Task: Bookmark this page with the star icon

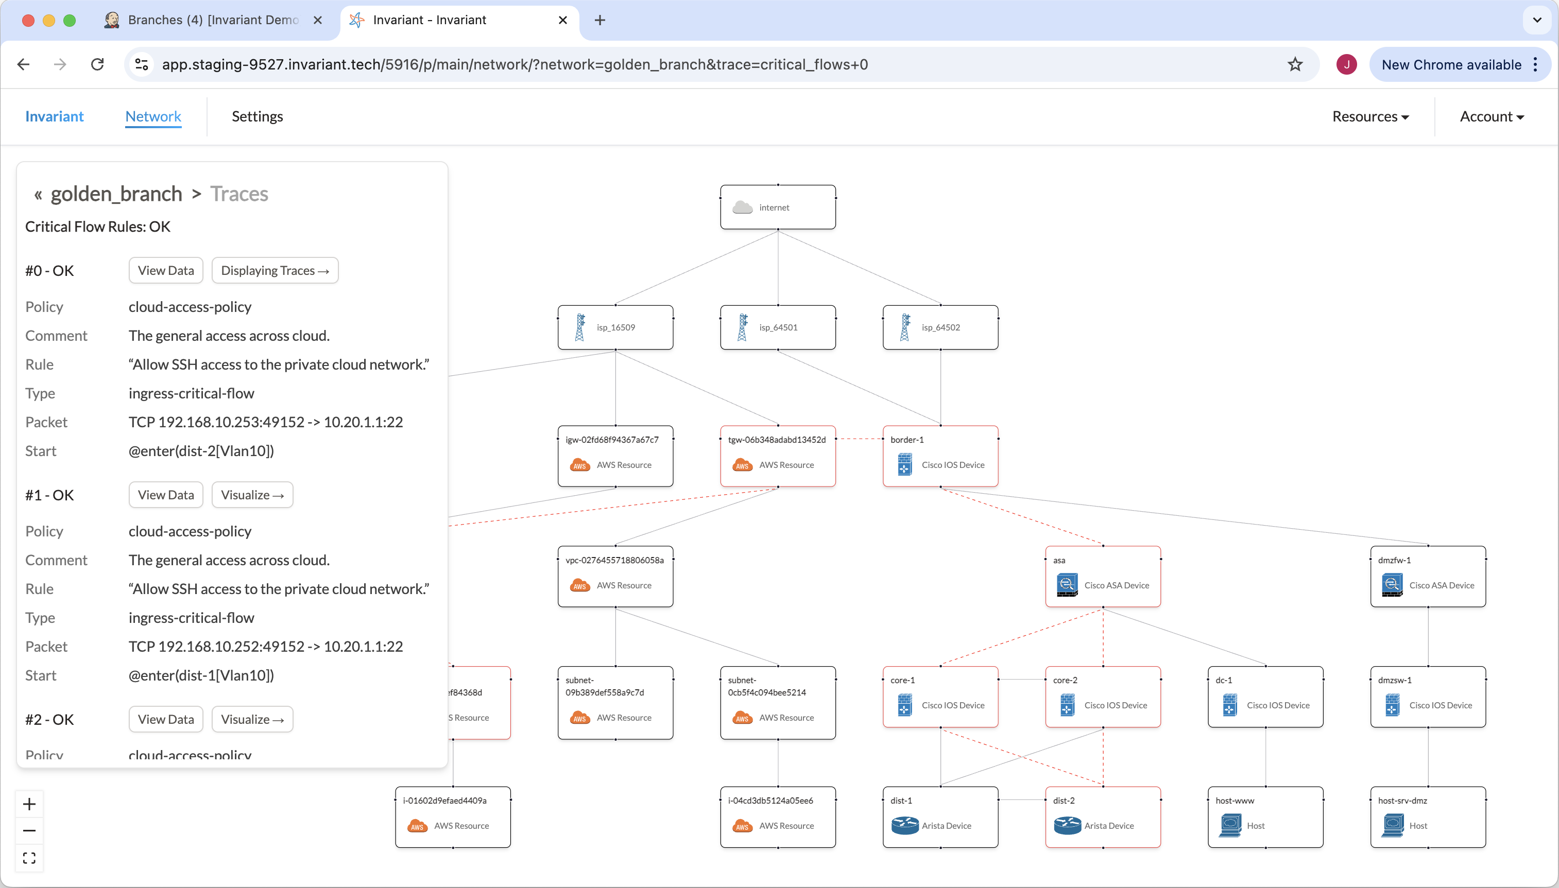Action: pos(1295,64)
